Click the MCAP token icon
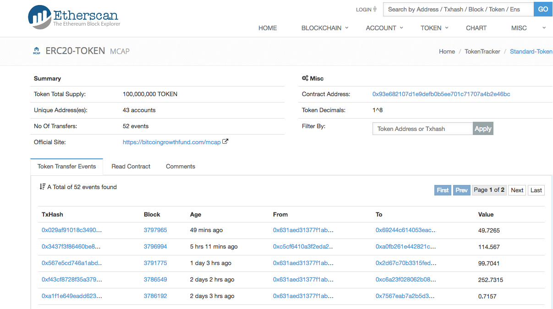 coord(37,51)
